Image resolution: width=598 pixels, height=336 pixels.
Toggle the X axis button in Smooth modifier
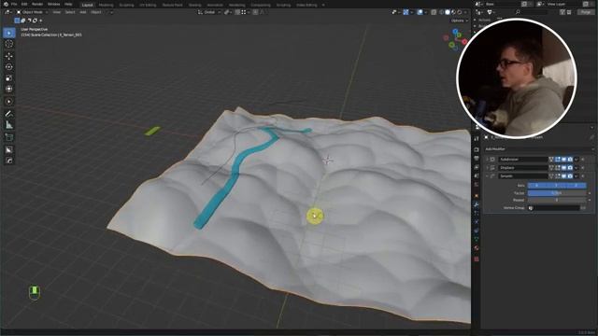(537, 186)
